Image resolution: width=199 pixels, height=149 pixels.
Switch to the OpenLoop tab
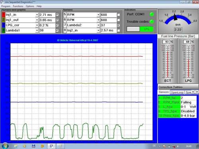click(177, 92)
